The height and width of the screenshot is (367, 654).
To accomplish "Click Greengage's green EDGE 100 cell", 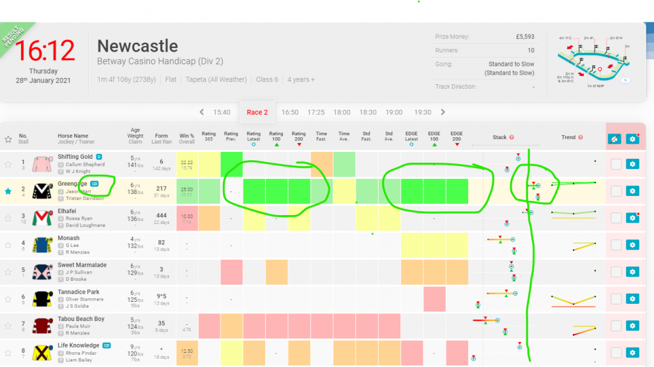I will tap(434, 191).
